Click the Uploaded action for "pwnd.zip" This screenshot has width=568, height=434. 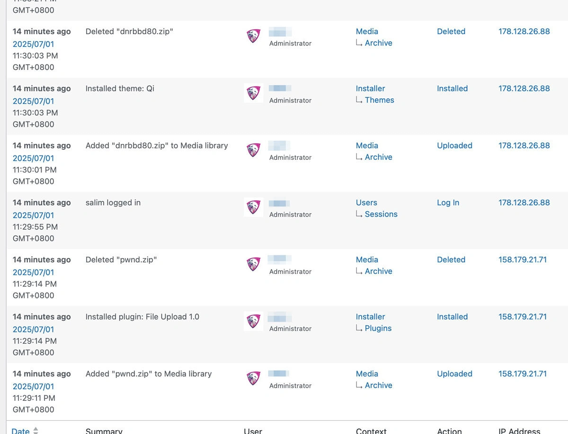click(x=454, y=374)
